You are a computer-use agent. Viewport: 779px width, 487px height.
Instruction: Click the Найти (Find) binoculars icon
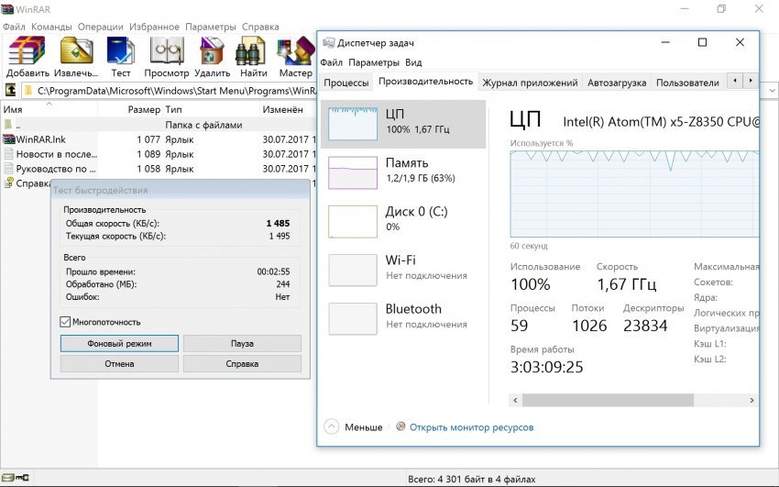pos(250,50)
